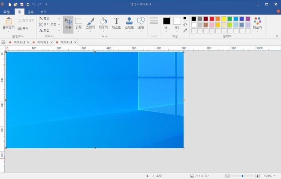This screenshot has width=281, height=179.
Task: Click the 잘라내기 cut button
Action: click(26, 21)
